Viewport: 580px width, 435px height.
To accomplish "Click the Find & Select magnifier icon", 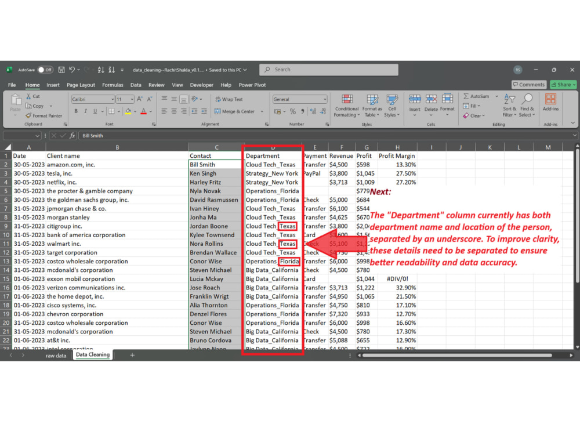I will [x=527, y=99].
